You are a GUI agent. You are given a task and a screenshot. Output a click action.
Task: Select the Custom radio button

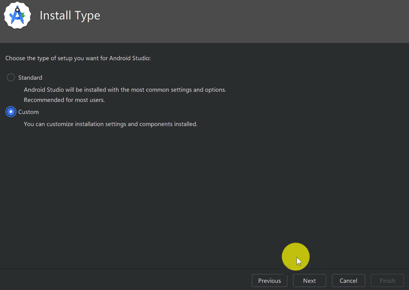pyautogui.click(x=11, y=112)
